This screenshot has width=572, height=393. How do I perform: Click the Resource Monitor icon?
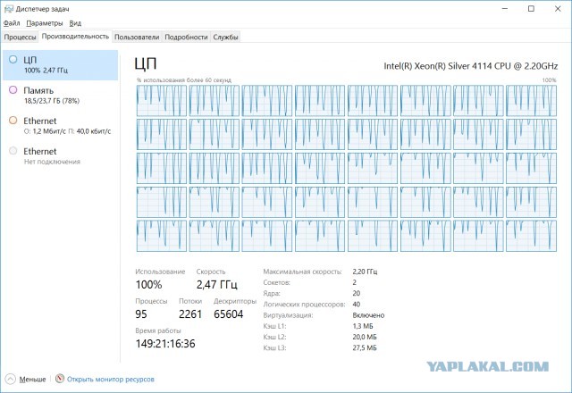tap(60, 379)
